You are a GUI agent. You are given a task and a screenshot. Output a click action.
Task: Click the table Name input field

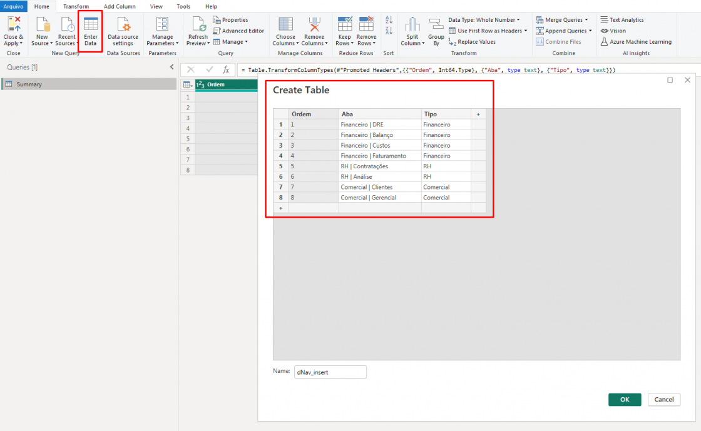(330, 372)
